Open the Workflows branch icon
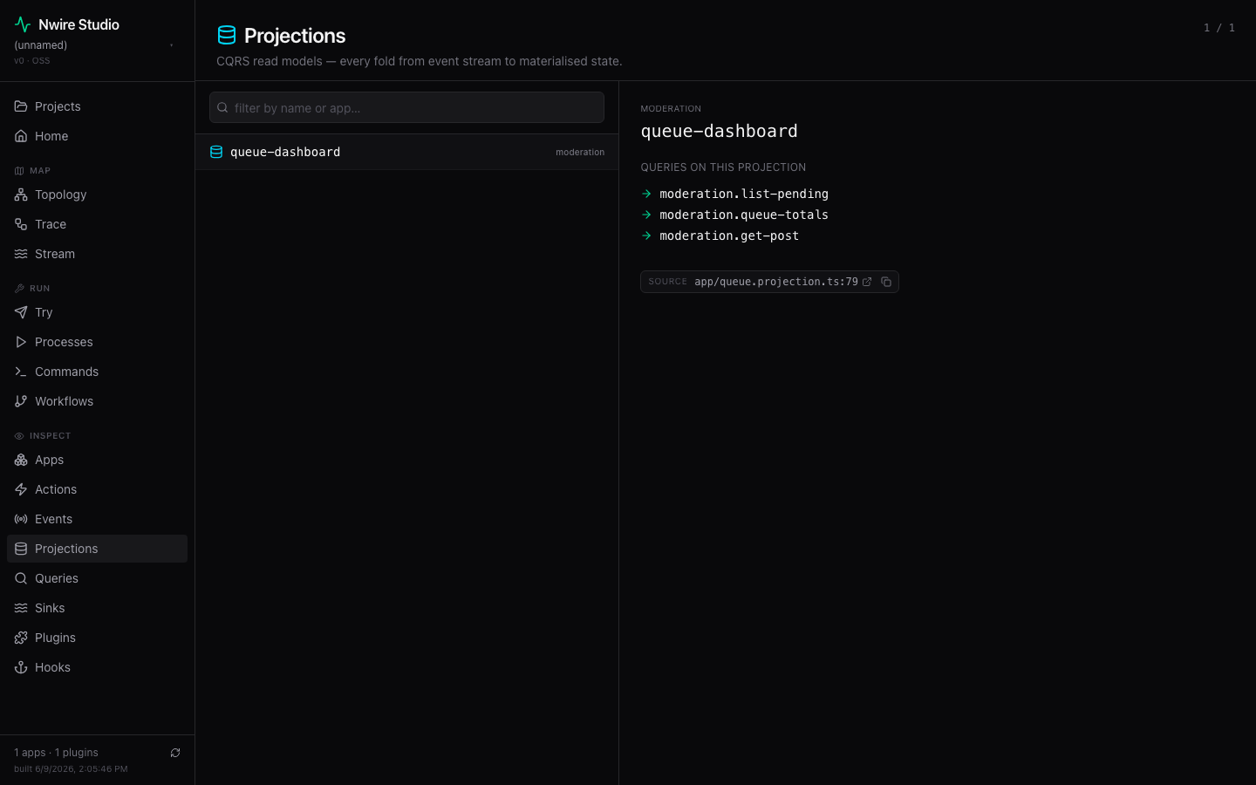 tap(21, 401)
